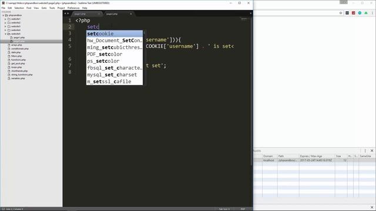Screen dimensions: 376x211
Task: Open loops.php from the sidebar
Action: tap(16, 67)
